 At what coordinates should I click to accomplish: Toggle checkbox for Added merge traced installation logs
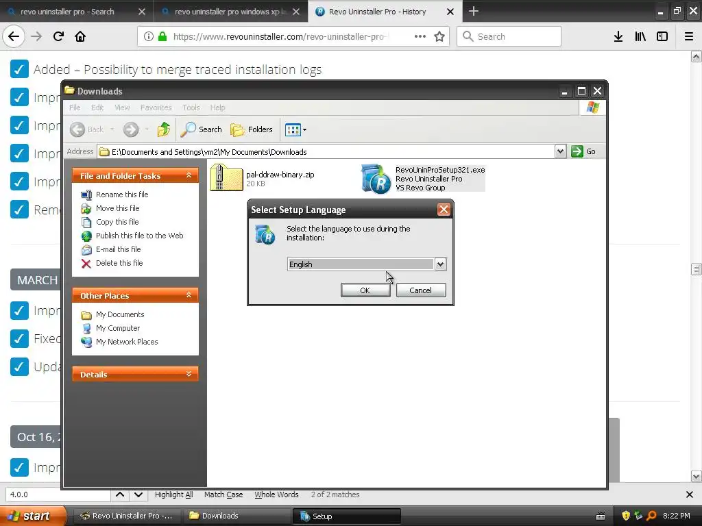click(19, 69)
